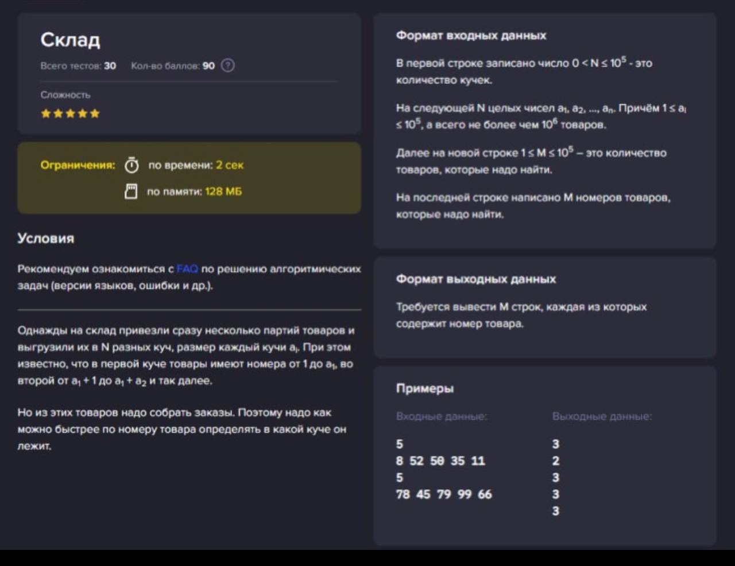The image size is (735, 566).
Task: Click the "2 сек" time limit value
Action: point(230,165)
